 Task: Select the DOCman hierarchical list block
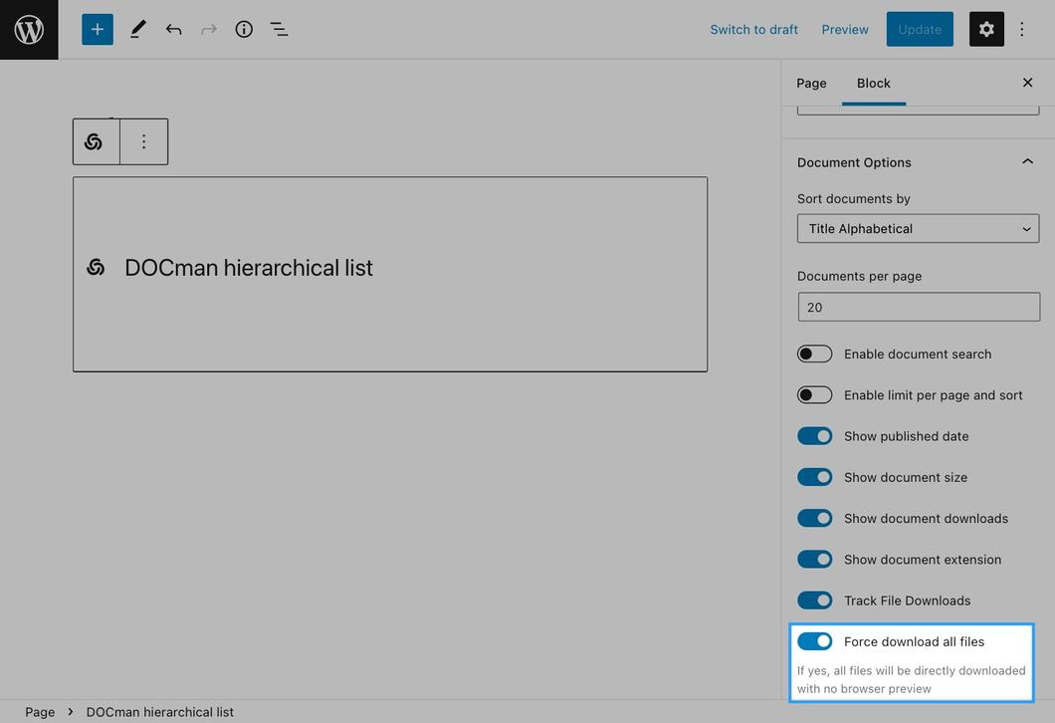click(x=390, y=274)
